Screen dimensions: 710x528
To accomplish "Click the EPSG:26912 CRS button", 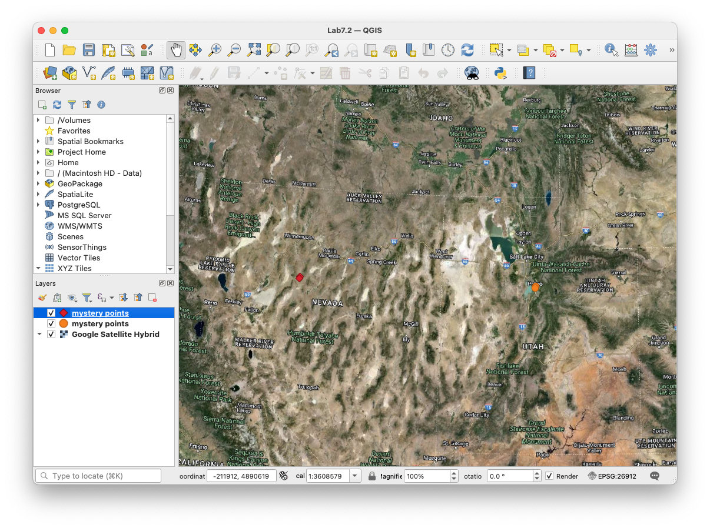I will pos(612,476).
